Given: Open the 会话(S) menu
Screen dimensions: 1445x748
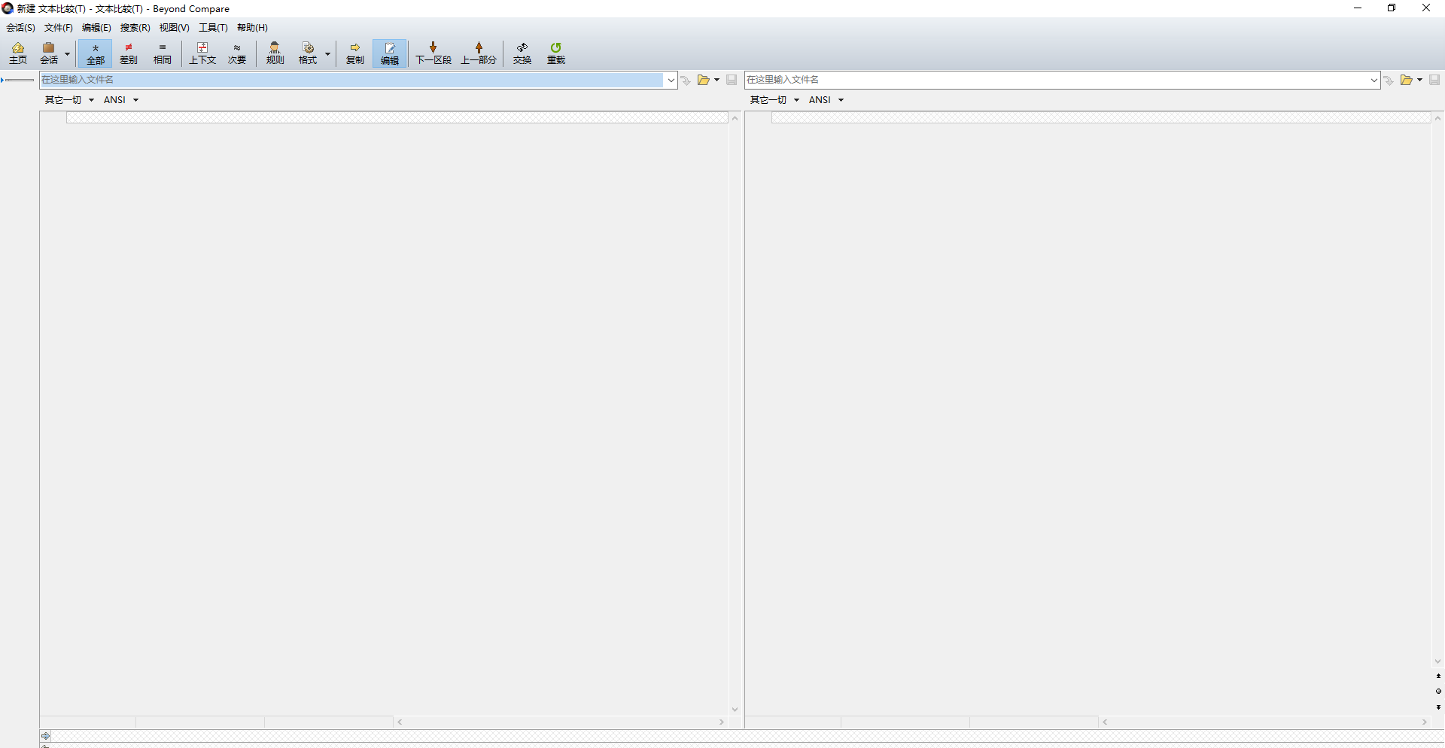Looking at the screenshot, I should point(20,28).
